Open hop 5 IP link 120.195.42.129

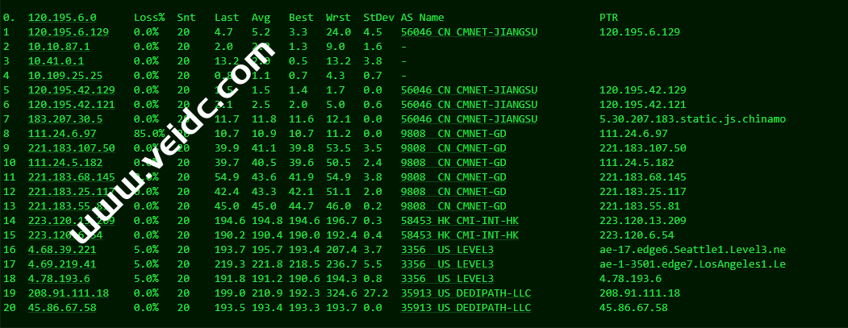[71, 89]
